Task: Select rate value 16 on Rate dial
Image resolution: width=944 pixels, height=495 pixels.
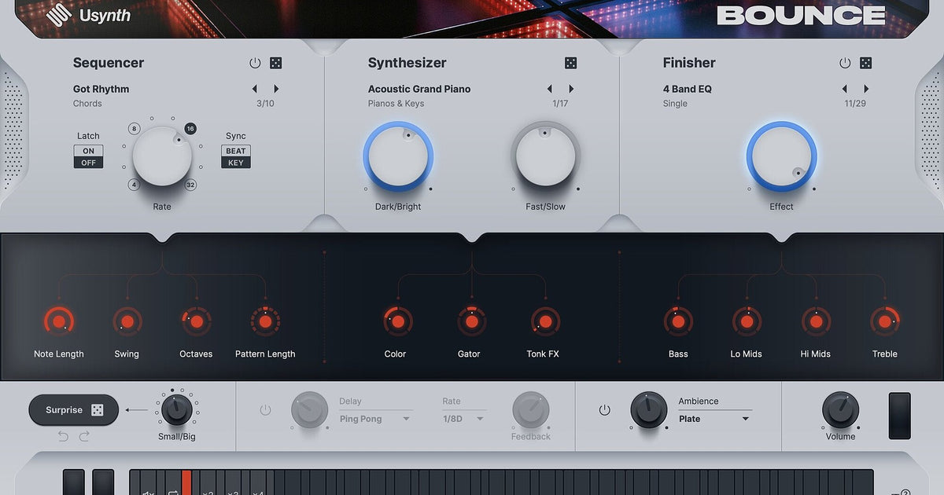Action: point(190,128)
